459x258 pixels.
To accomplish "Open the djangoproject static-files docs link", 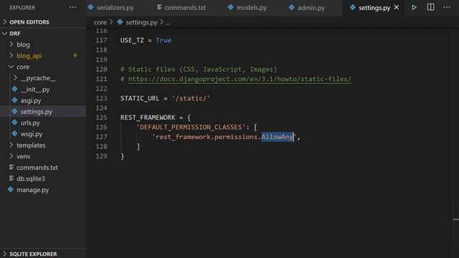I will click(240, 79).
